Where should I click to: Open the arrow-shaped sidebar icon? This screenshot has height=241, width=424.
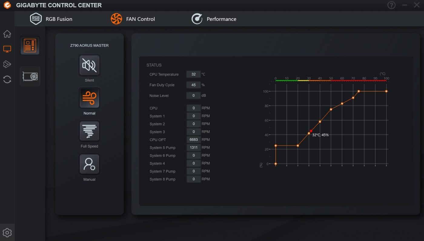tap(7, 64)
